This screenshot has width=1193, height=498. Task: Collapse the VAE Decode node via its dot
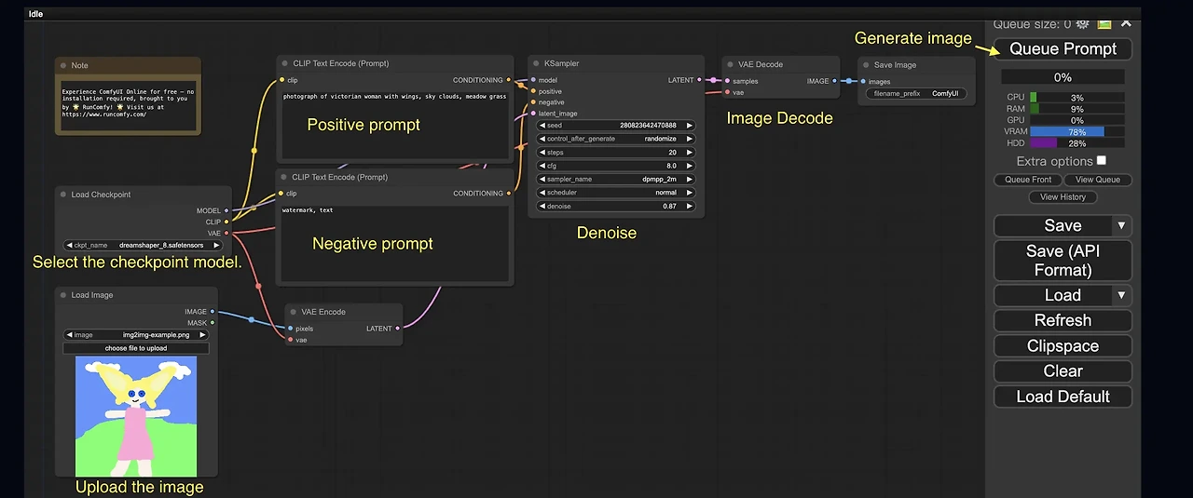(730, 65)
